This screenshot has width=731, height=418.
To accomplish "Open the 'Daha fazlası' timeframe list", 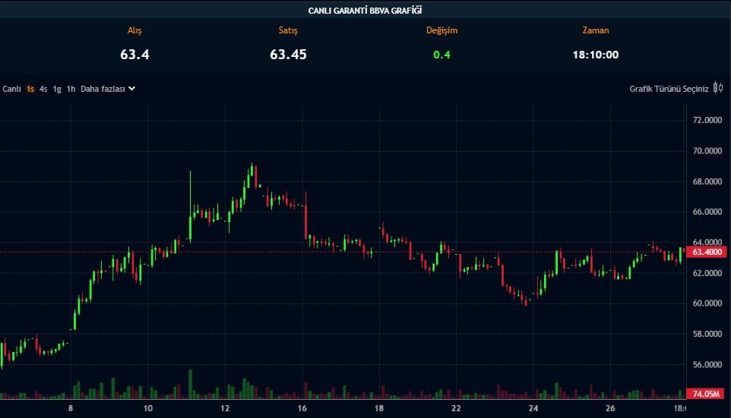I will click(x=103, y=89).
